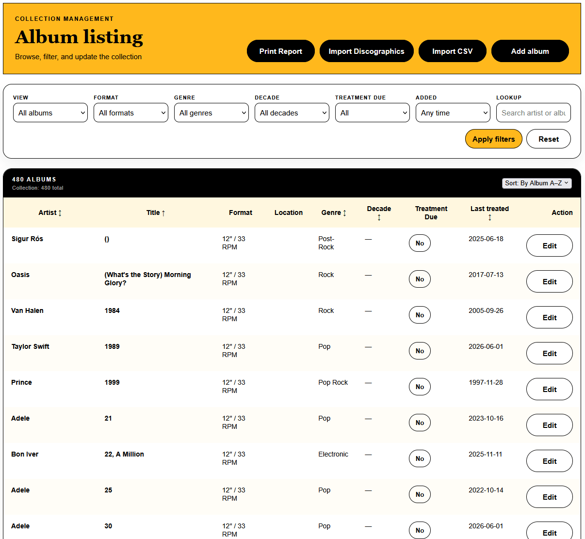Sort by Title ascending arrow
The width and height of the screenshot is (585, 539).
click(x=163, y=213)
